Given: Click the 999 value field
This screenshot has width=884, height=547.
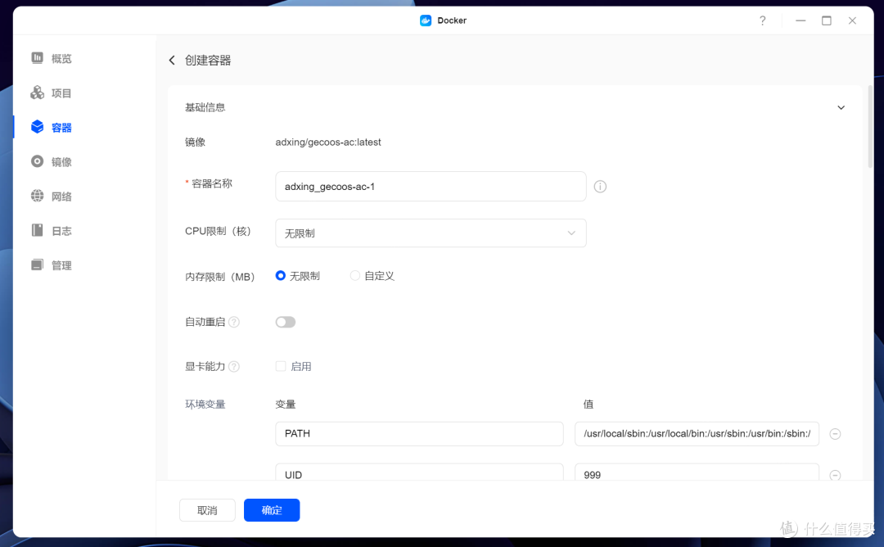Looking at the screenshot, I should coord(697,472).
